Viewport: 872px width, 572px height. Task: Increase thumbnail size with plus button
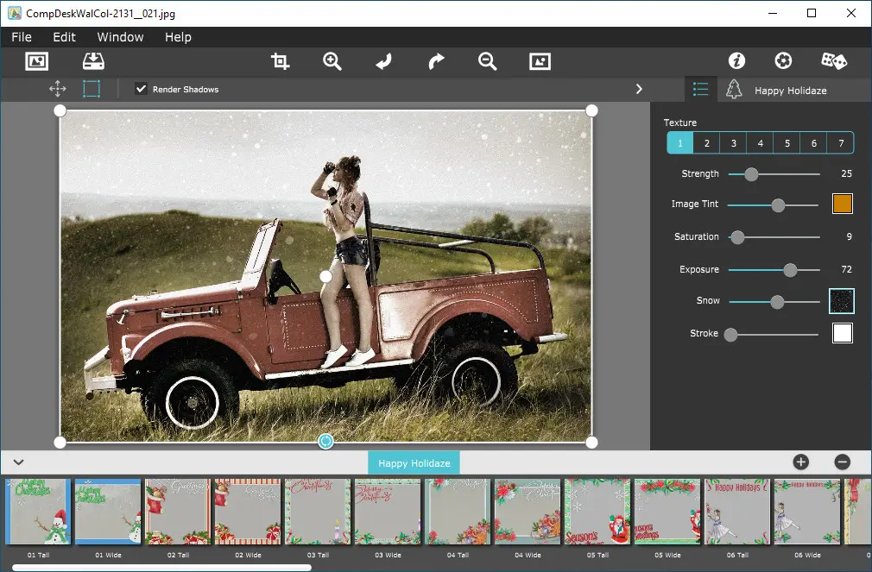800,462
